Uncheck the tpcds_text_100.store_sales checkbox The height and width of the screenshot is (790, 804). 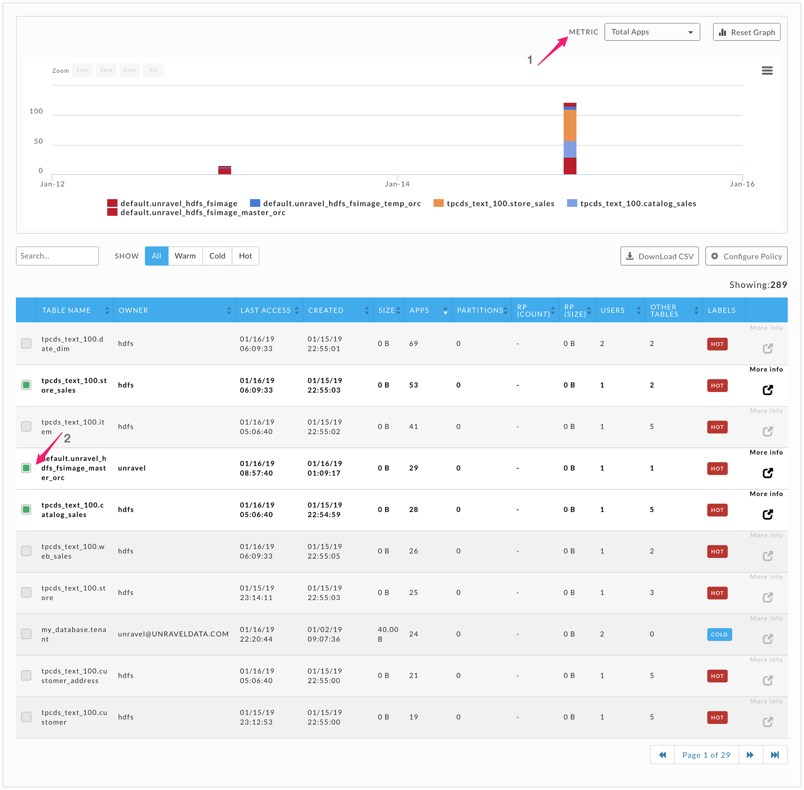pyautogui.click(x=26, y=385)
